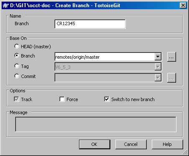Confirm with the OK button
189x156 pixels.
click(x=94, y=144)
